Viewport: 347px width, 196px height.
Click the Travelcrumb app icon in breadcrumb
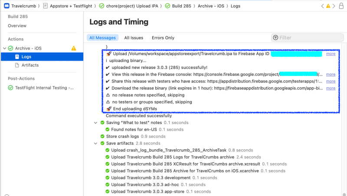6,6
